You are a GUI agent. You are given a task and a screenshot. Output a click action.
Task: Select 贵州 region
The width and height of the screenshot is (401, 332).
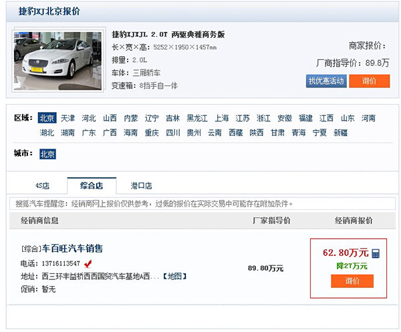point(194,133)
